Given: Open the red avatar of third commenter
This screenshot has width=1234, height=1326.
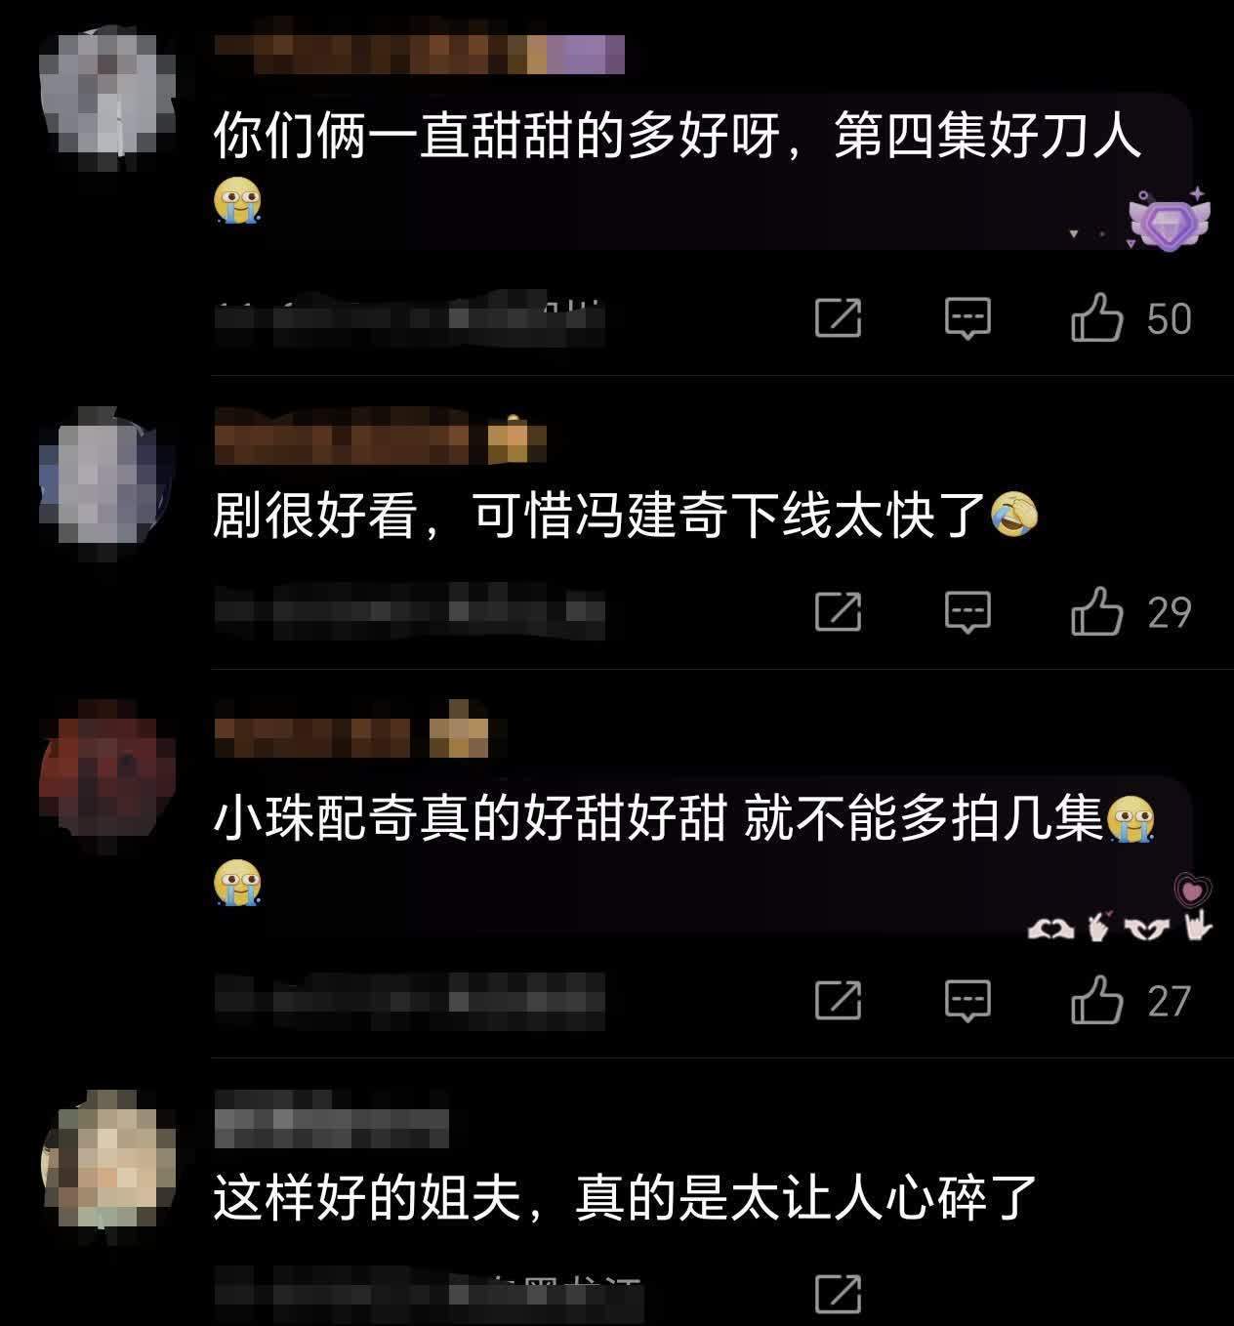Looking at the screenshot, I should click(107, 776).
